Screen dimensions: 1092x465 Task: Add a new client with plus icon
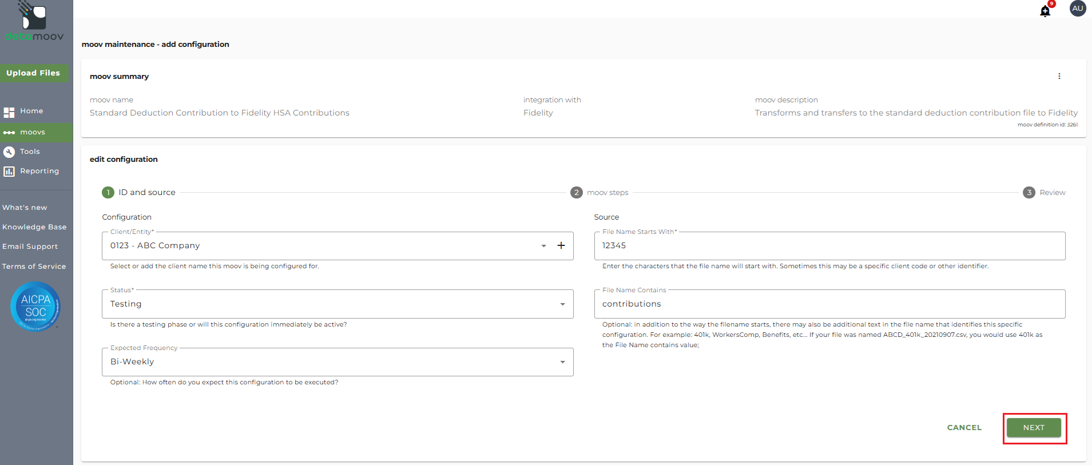click(x=561, y=245)
